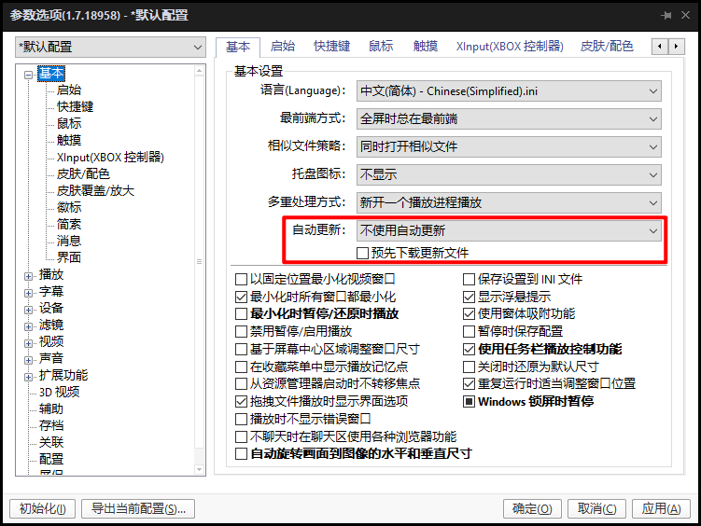
Task: Pin the preferences window with pushpin icon
Action: (x=666, y=16)
